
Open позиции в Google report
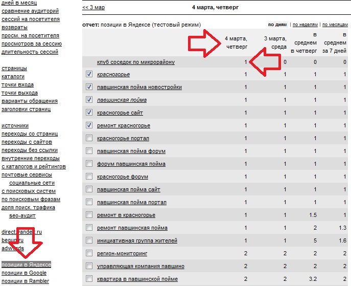pyautogui.click(x=24, y=273)
